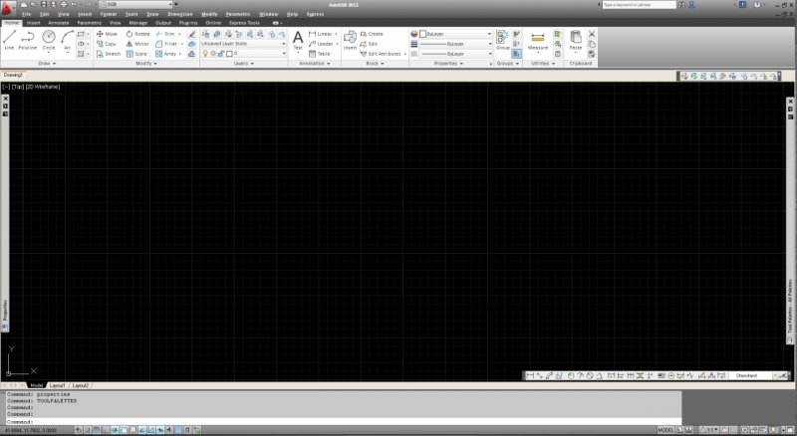The height and width of the screenshot is (436, 797).
Task: Click the Save icon in quick access toolbar
Action: point(44,4)
